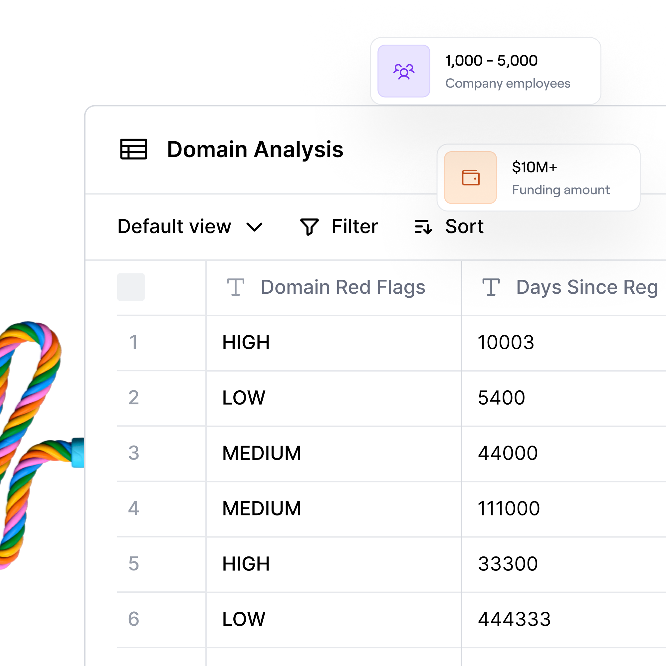Click the funnel Filter icon

(309, 227)
